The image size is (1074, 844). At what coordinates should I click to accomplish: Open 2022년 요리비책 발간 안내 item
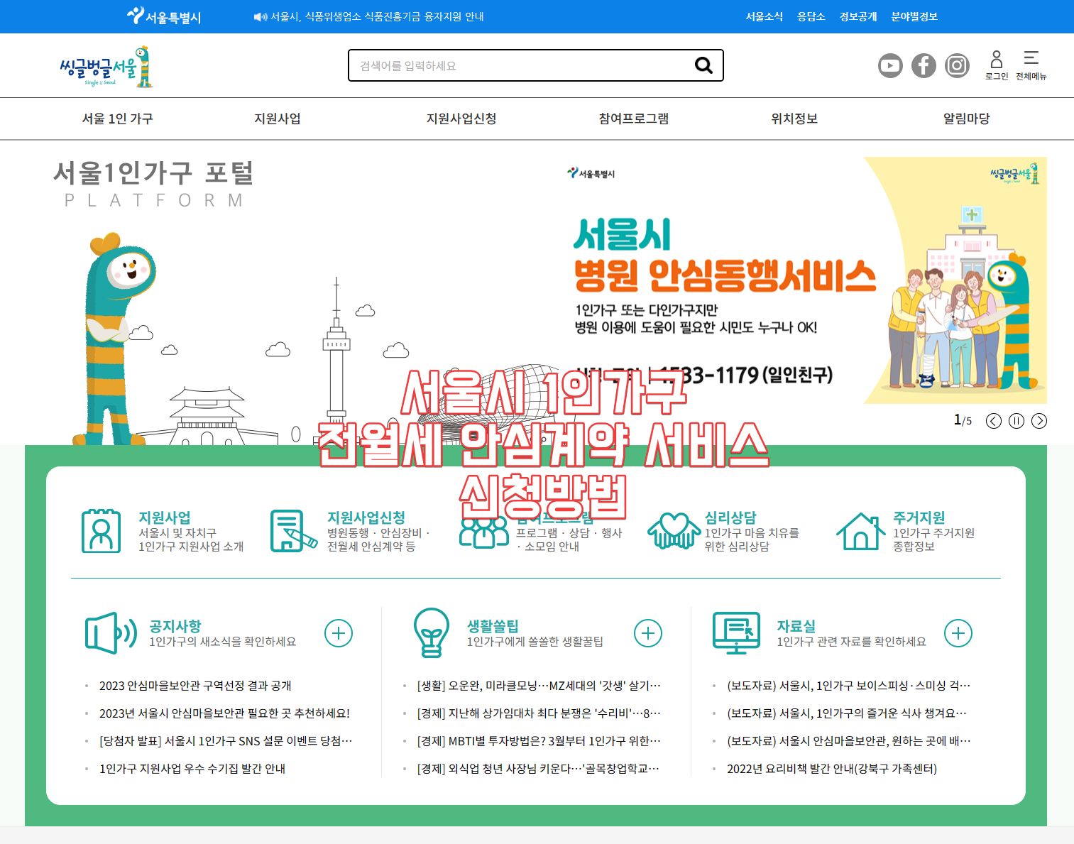point(832,769)
